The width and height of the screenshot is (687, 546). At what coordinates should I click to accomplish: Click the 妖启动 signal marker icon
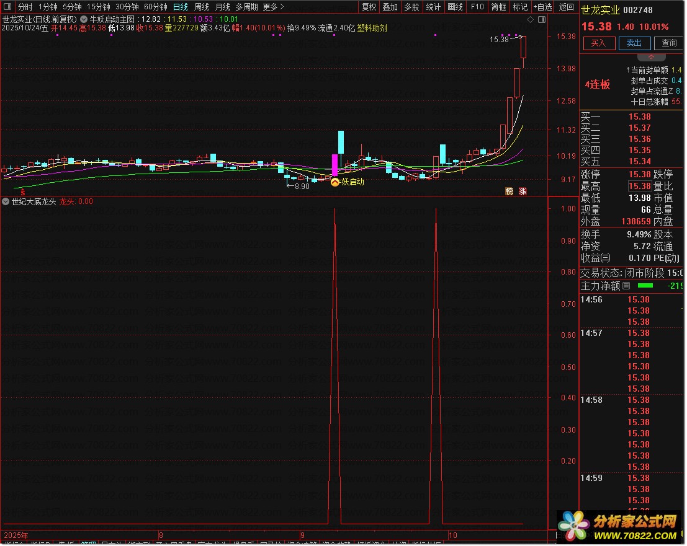point(335,182)
